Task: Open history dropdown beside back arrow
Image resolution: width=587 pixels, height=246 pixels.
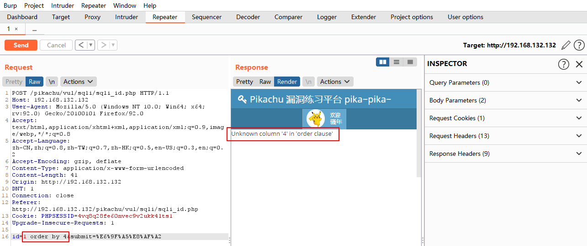Action: click(90, 45)
